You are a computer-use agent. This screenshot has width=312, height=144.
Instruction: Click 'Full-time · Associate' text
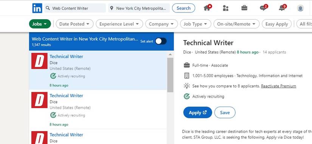(210, 65)
